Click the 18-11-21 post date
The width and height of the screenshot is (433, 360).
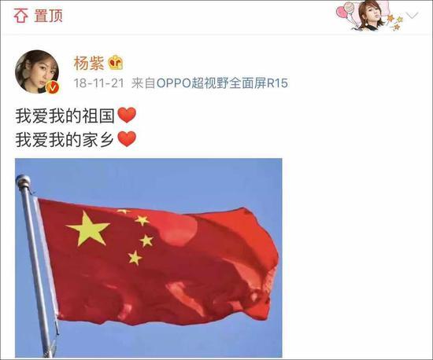click(x=99, y=83)
